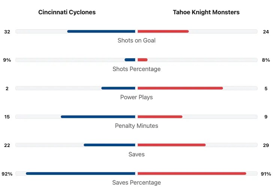Click the Penalty Minutes stat label

(136, 126)
